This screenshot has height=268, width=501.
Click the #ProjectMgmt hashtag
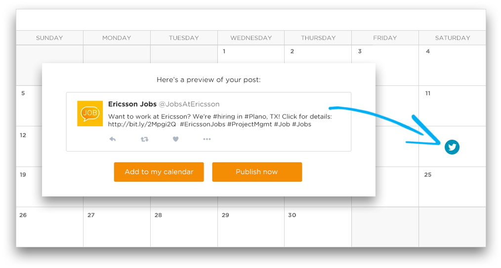pos(250,124)
